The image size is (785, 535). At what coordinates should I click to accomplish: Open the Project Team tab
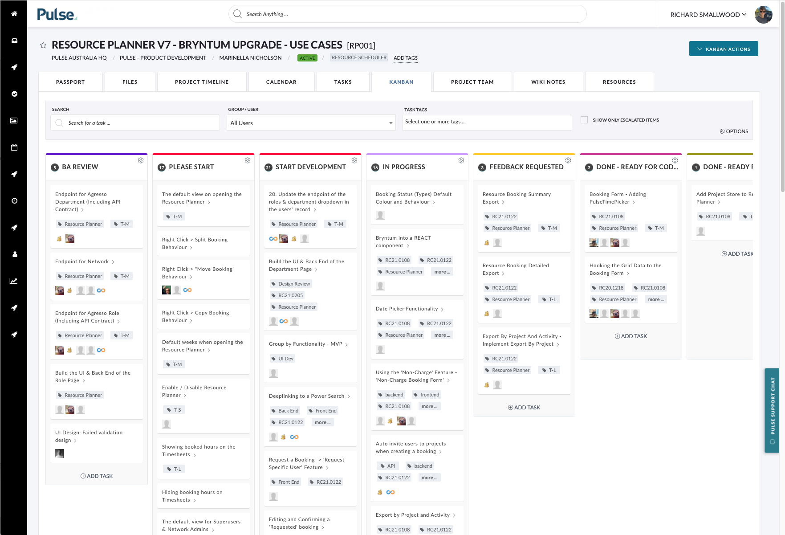pyautogui.click(x=472, y=82)
